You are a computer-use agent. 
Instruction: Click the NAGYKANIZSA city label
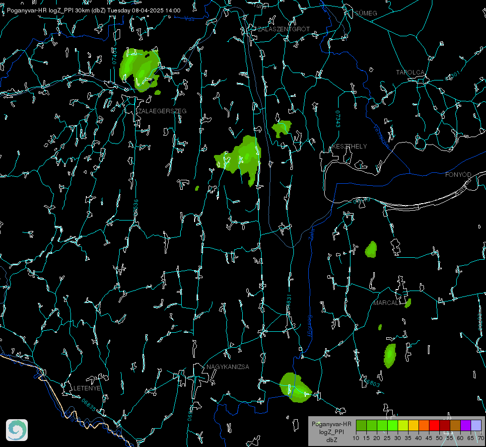pos(228,367)
